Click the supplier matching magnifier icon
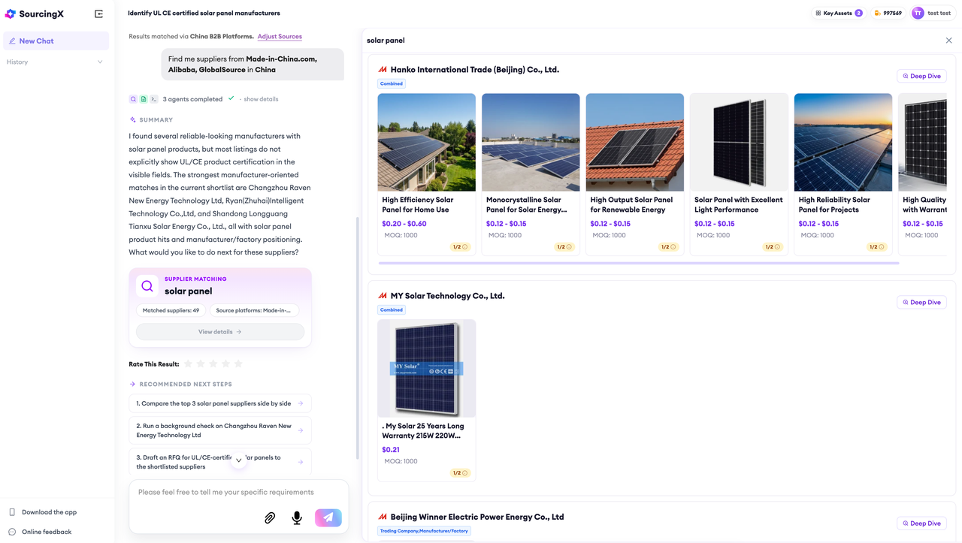This screenshot has height=543, width=962. coord(147,286)
